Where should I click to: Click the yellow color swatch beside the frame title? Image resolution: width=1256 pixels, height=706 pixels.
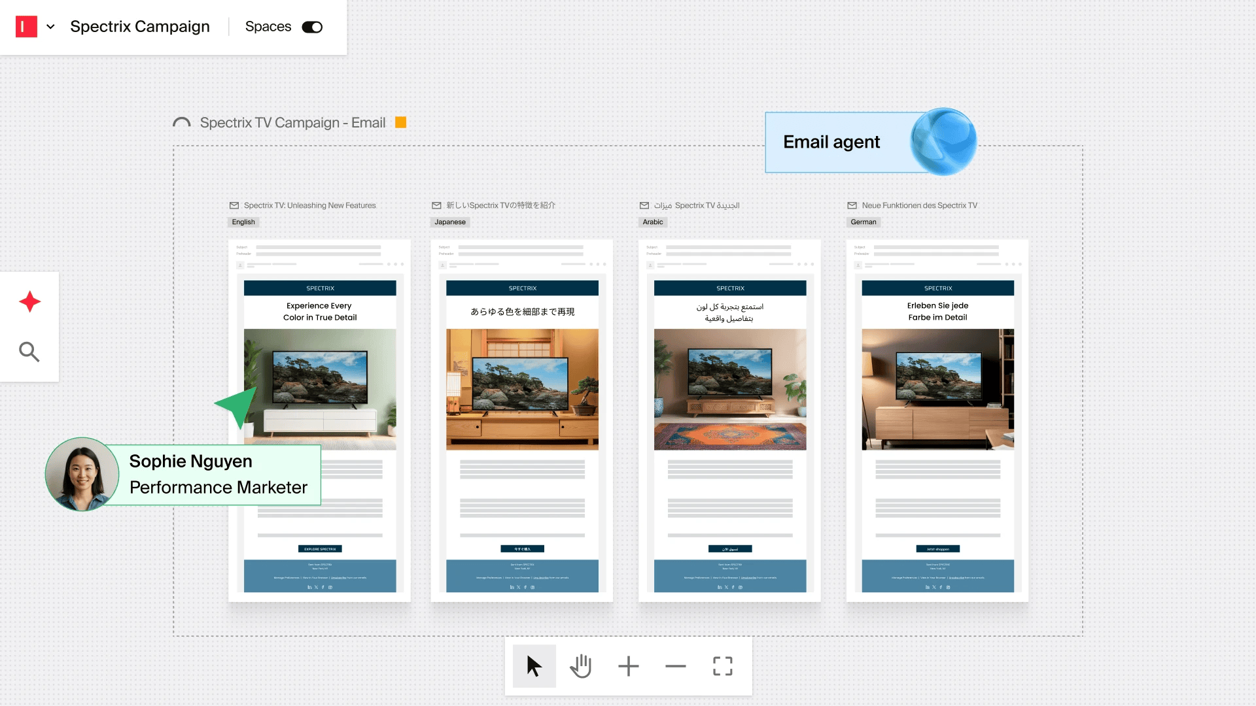pos(401,122)
